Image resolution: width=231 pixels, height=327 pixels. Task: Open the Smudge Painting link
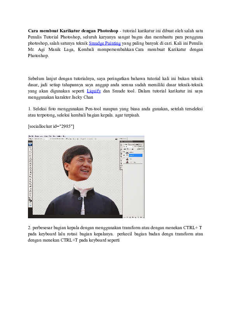click(105, 43)
